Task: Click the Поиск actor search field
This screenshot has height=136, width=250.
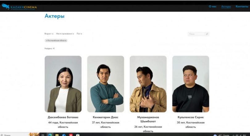Action: click(x=197, y=34)
